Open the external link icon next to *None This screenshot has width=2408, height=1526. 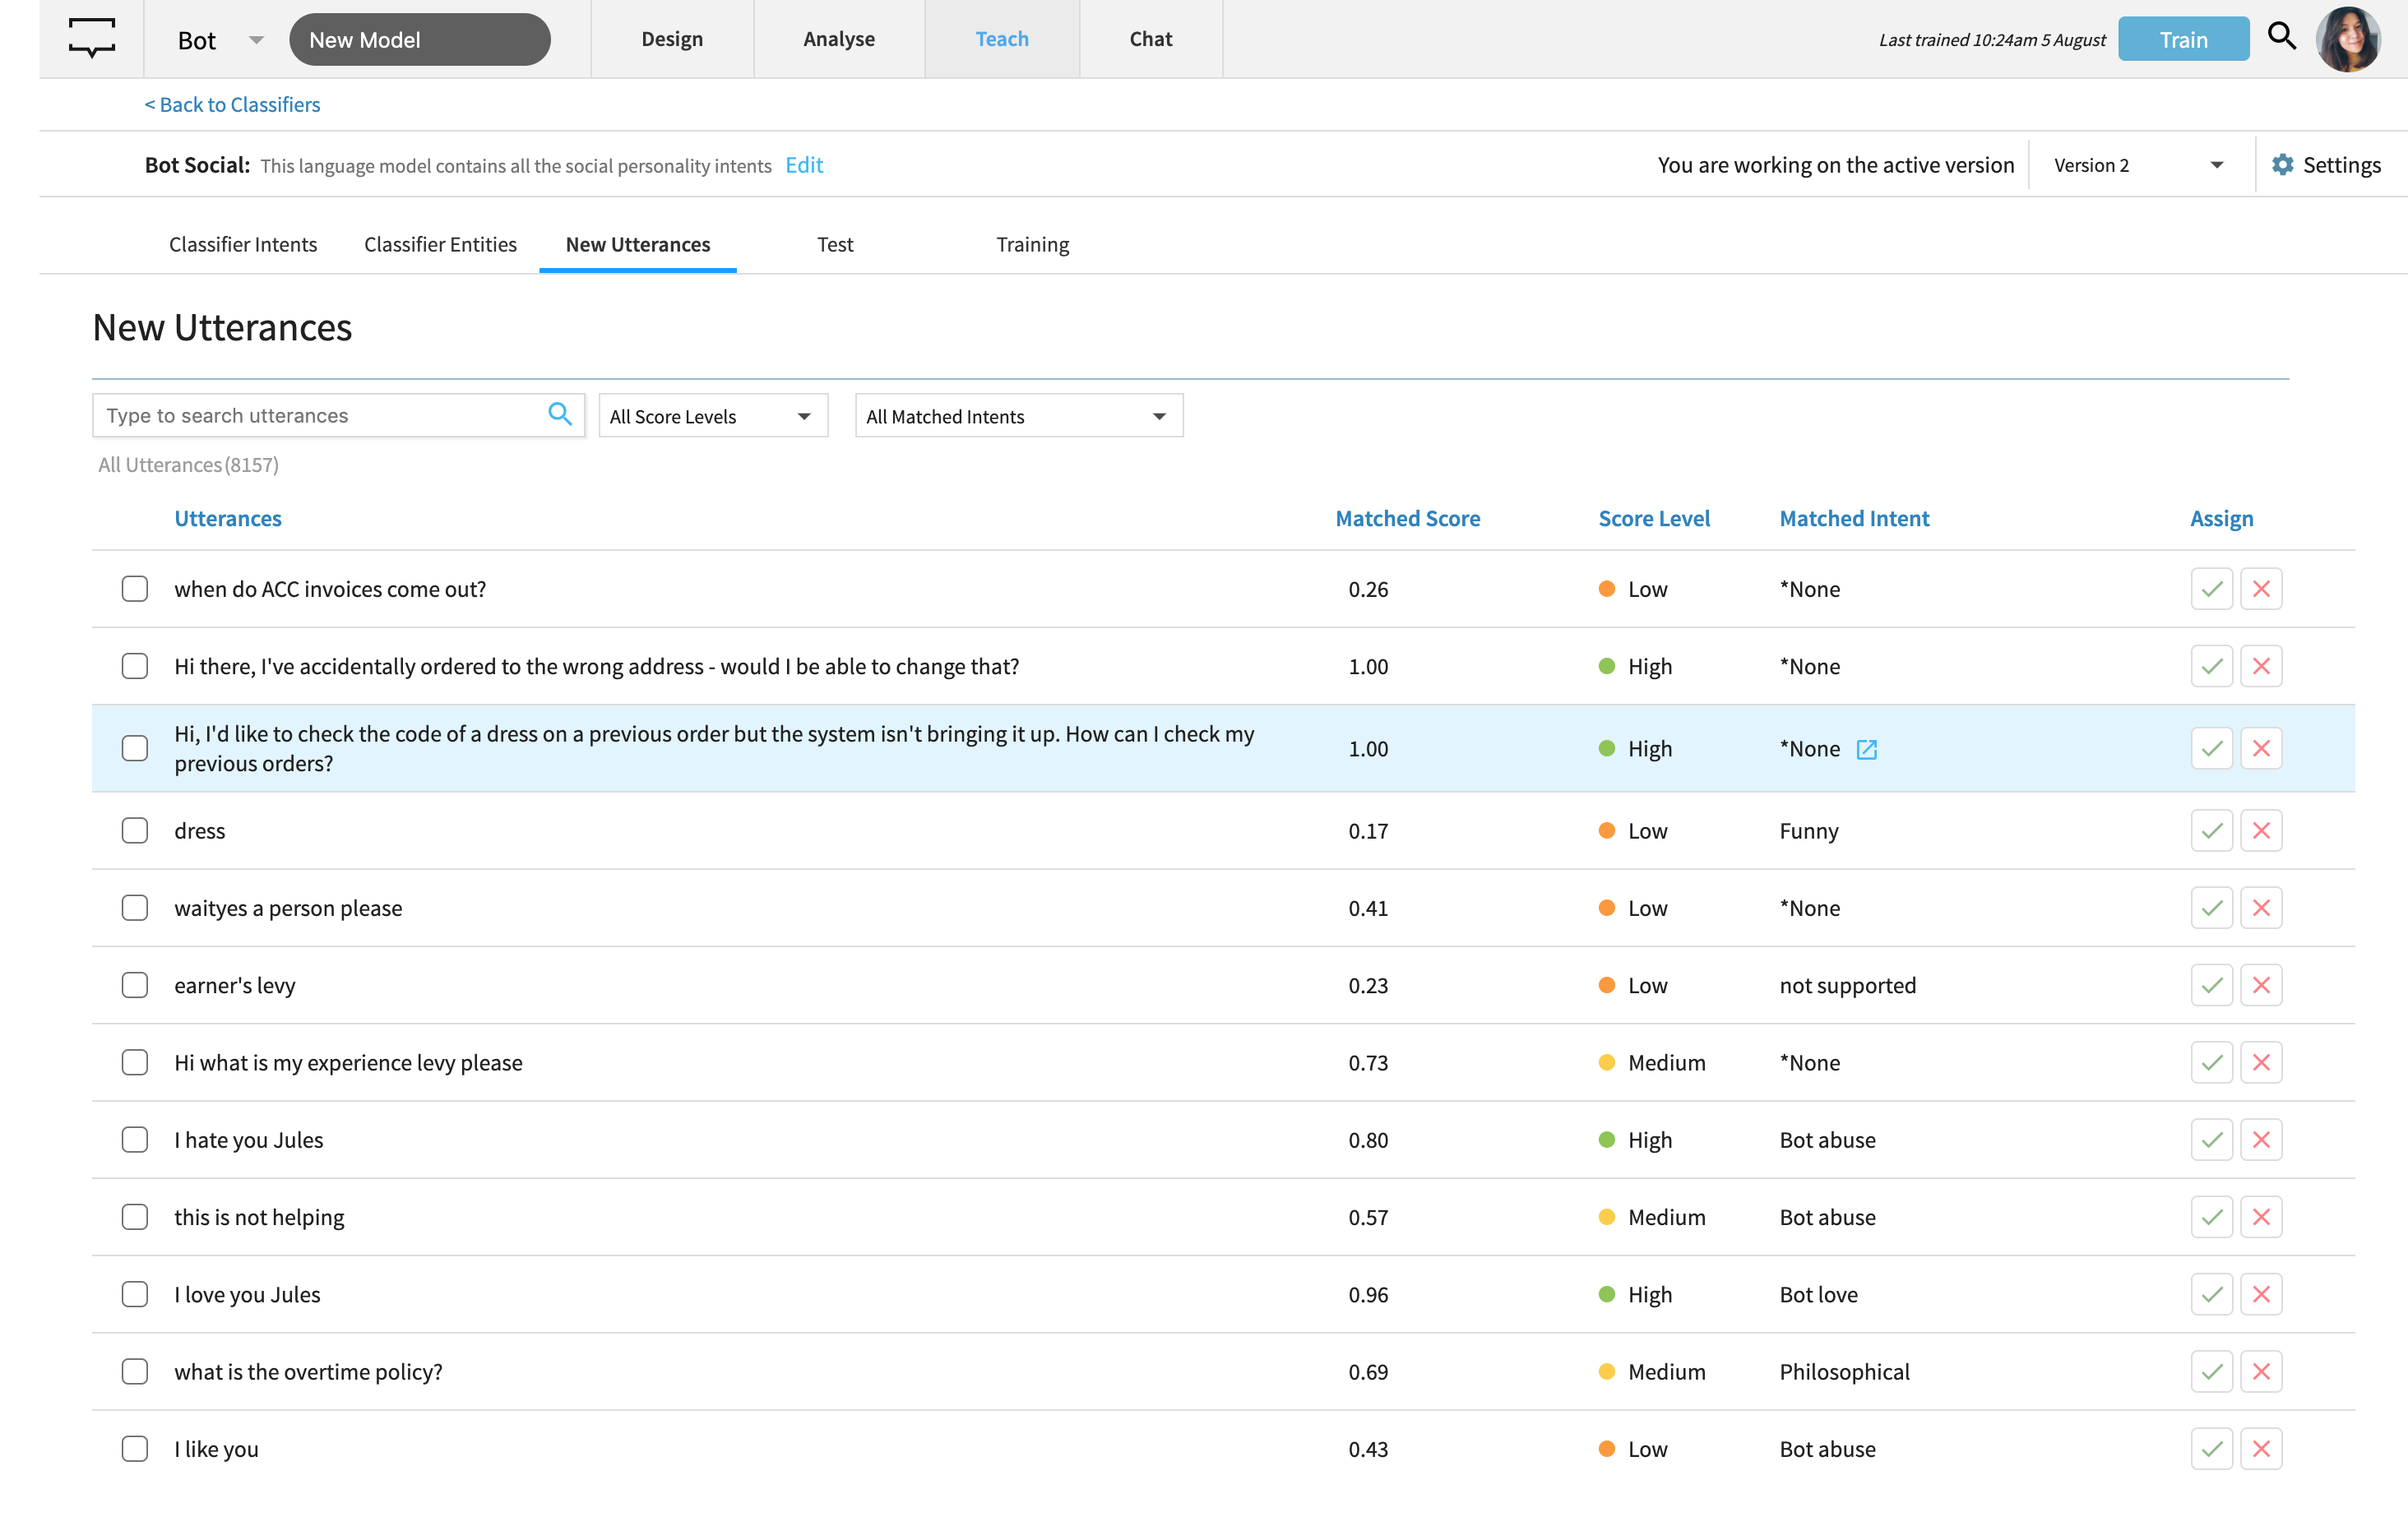(1866, 749)
